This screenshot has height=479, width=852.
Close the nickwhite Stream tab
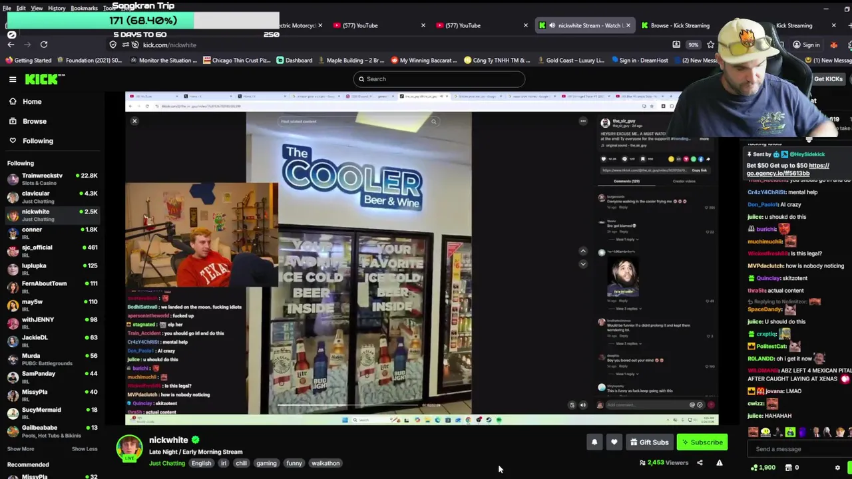pyautogui.click(x=628, y=25)
